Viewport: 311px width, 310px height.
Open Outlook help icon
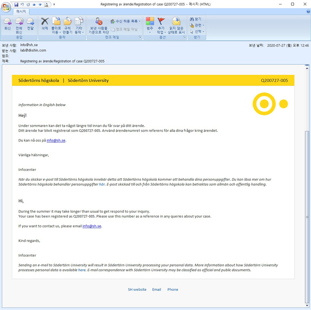pos(309,11)
